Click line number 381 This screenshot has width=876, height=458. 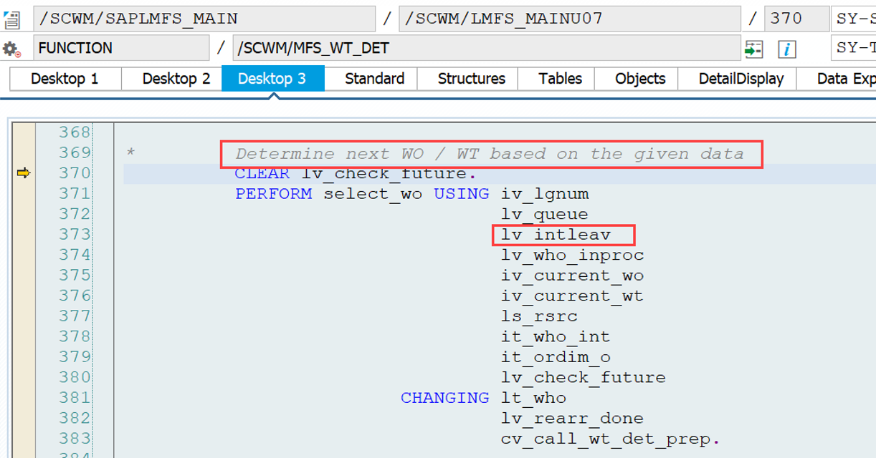tap(75, 397)
